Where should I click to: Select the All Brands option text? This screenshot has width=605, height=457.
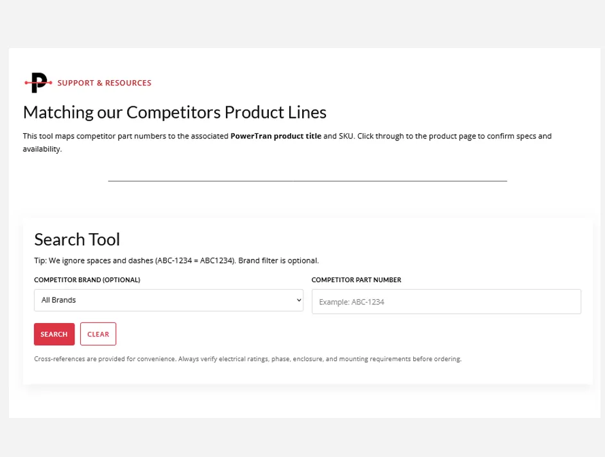(58, 300)
